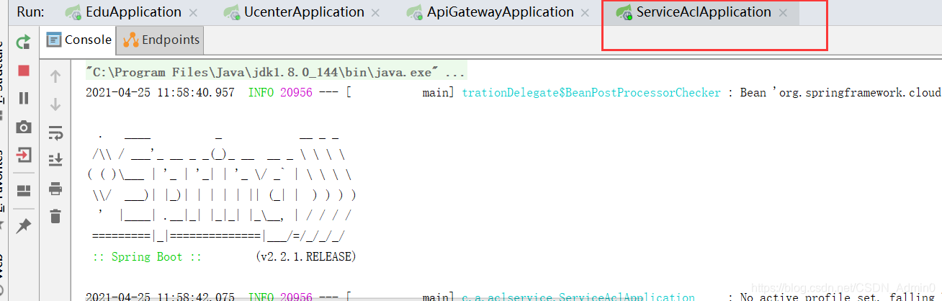
Task: Close the UcenterApplication tab
Action: (376, 13)
